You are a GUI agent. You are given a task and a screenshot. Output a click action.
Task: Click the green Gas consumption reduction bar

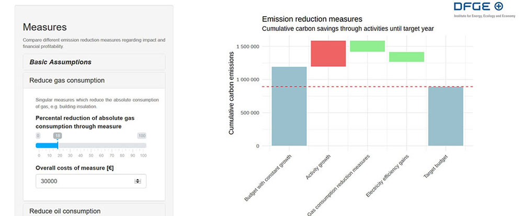pos(367,46)
